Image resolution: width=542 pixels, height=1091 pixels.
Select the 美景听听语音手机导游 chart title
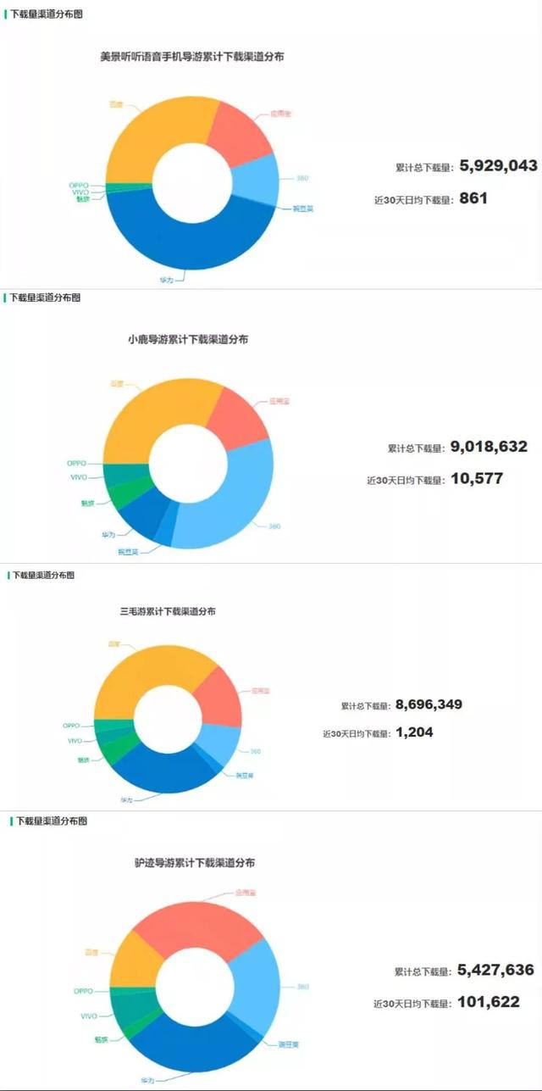tap(192, 57)
